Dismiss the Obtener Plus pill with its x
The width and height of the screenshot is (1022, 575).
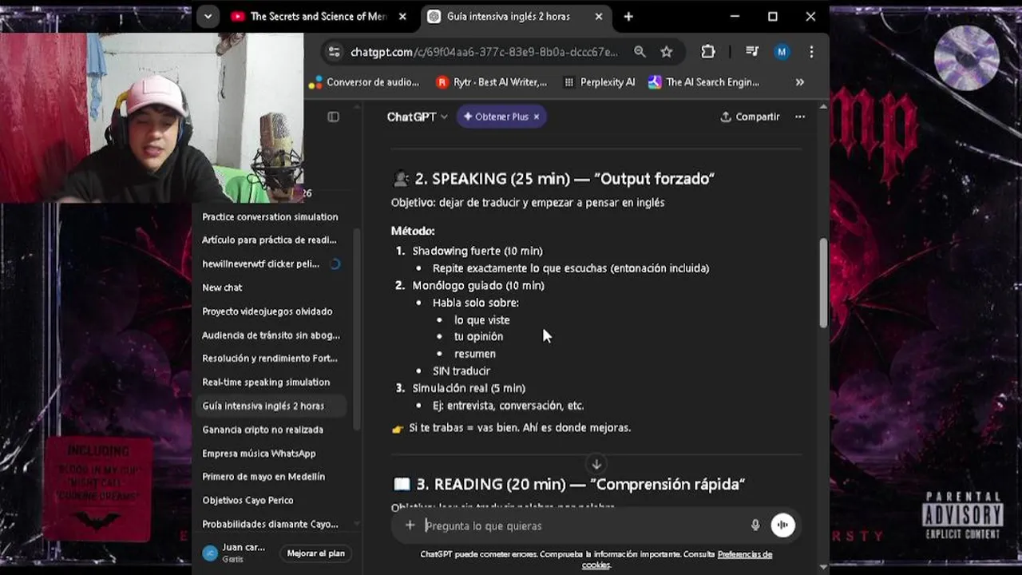click(537, 117)
